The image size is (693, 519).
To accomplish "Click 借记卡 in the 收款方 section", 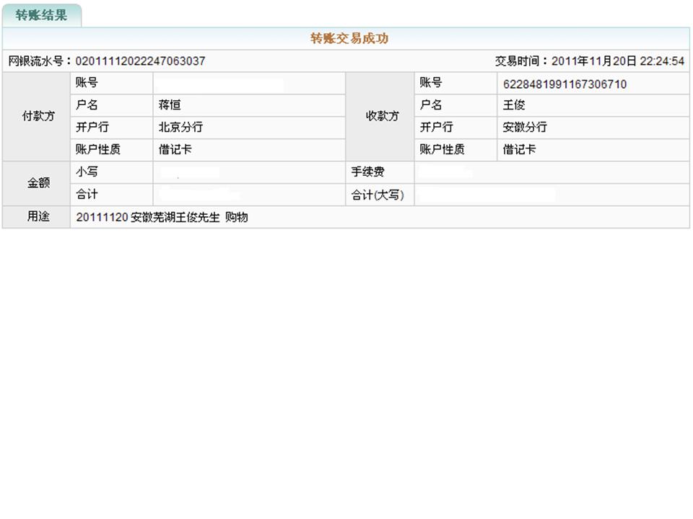I will click(520, 150).
